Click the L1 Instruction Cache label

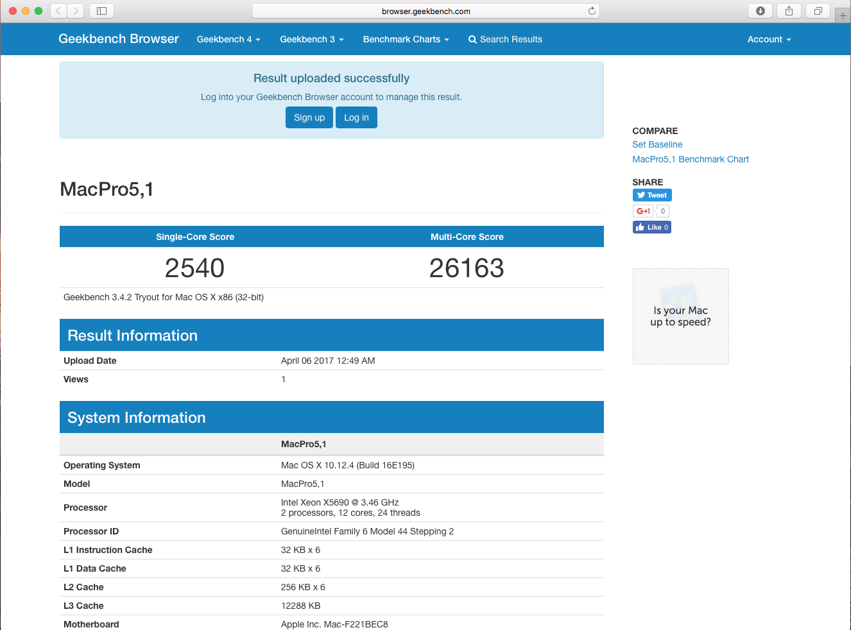(108, 550)
